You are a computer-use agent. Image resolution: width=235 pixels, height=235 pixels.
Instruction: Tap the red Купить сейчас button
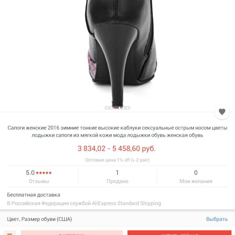click(180, 233)
